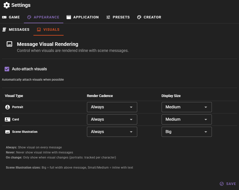Click the Card visual type icon

coord(8,119)
